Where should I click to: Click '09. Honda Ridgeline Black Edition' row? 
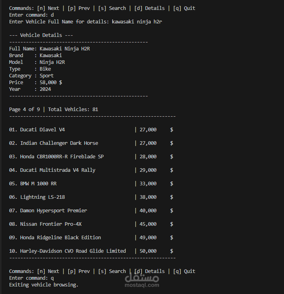[x=91, y=238]
